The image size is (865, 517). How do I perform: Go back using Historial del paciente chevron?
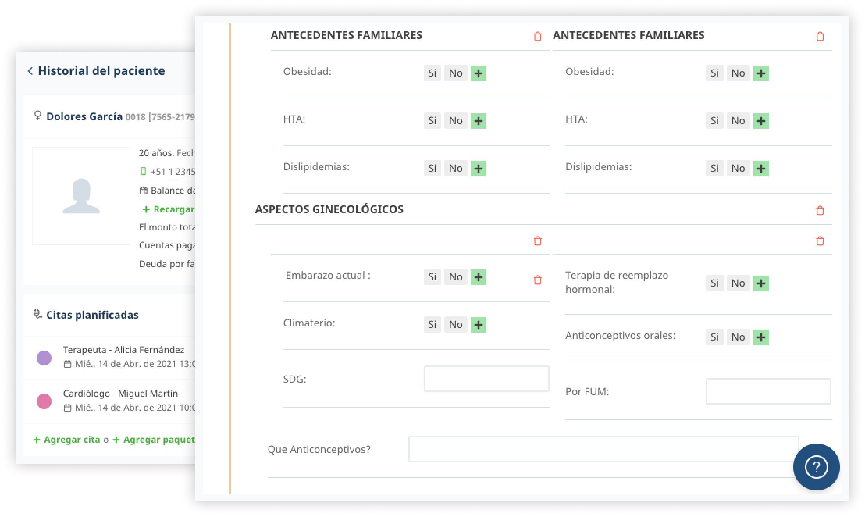click(x=30, y=71)
